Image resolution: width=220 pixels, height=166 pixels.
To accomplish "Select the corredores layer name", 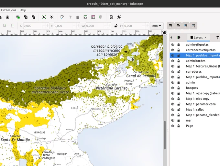I will coord(193,72).
